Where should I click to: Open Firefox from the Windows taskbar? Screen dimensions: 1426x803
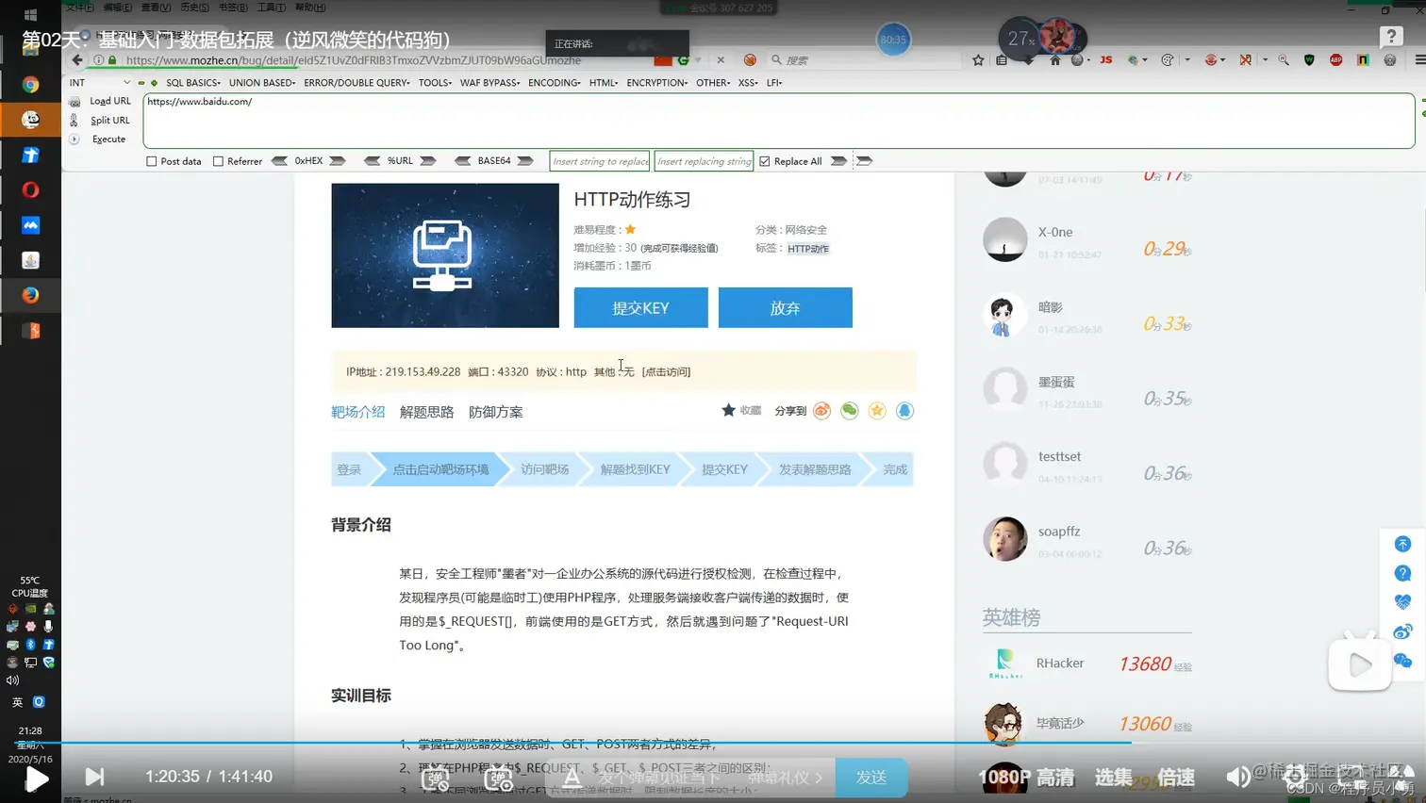tap(30, 295)
